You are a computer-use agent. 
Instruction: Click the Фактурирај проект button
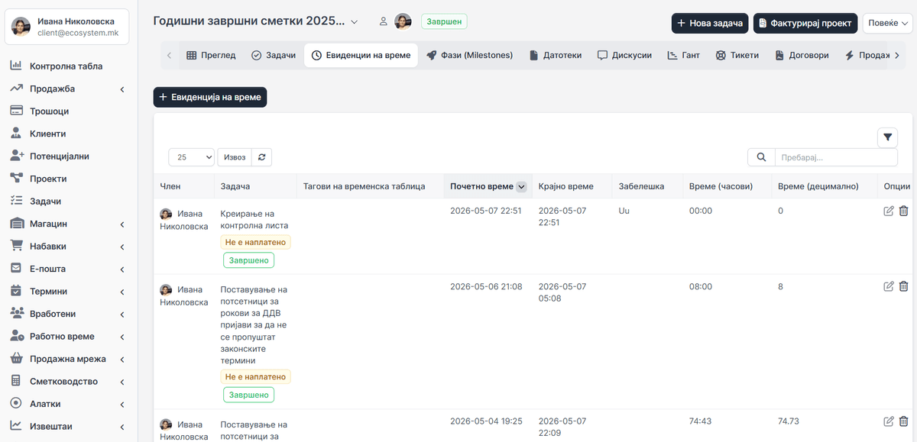coord(805,23)
